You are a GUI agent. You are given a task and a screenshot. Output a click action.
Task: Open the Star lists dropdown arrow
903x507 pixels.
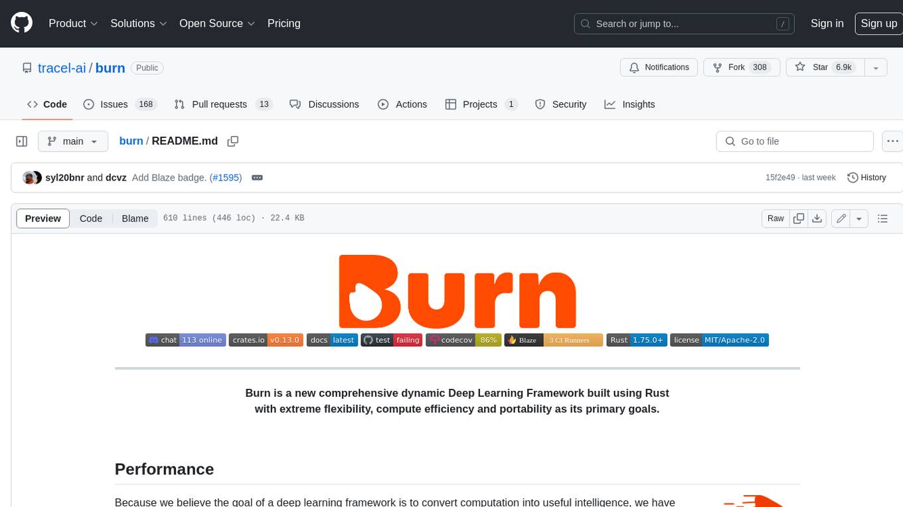[x=876, y=67]
